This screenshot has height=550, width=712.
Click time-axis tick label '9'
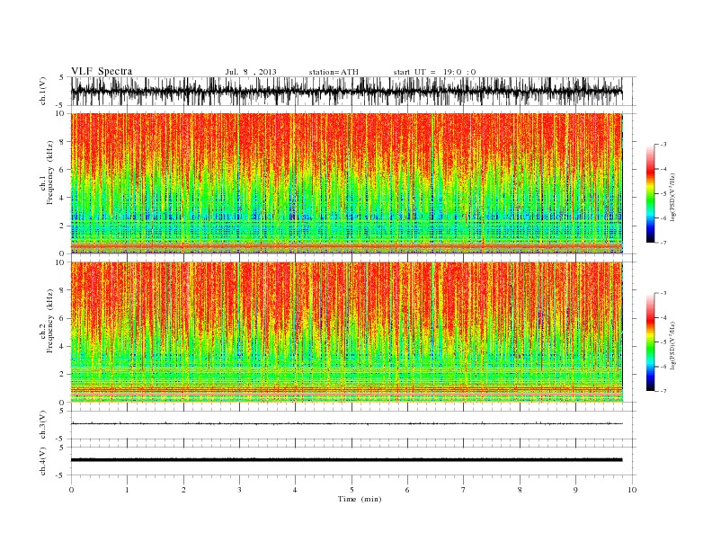click(575, 490)
